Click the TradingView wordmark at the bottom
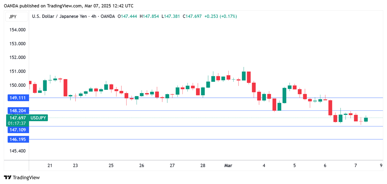The height and width of the screenshot is (184, 387). pos(26,178)
